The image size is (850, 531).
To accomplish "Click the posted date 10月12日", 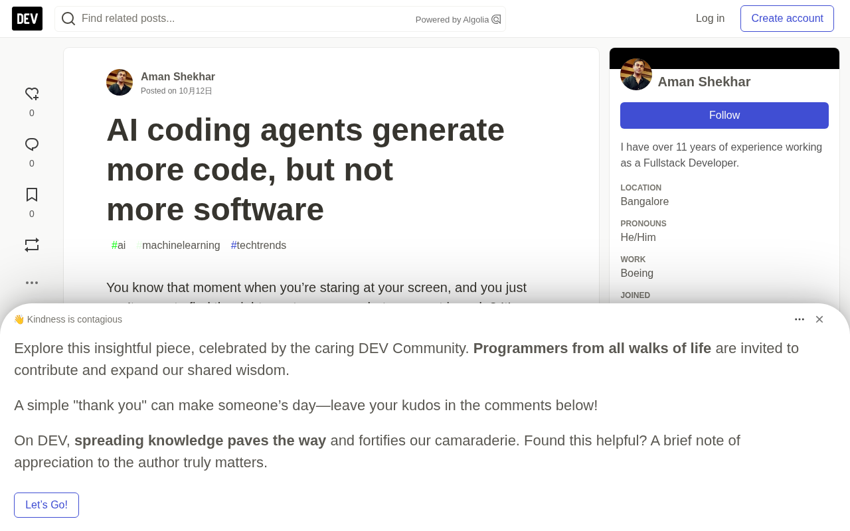I will pyautogui.click(x=195, y=91).
